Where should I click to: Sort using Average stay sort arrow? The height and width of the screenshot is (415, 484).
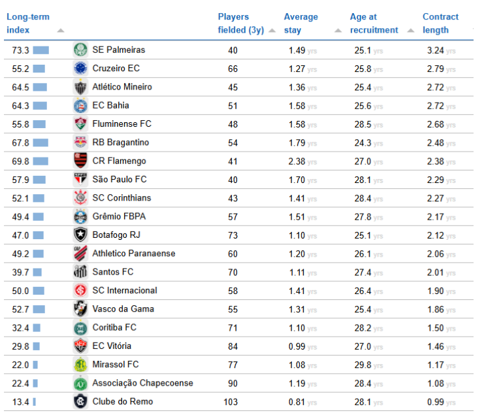click(338, 30)
